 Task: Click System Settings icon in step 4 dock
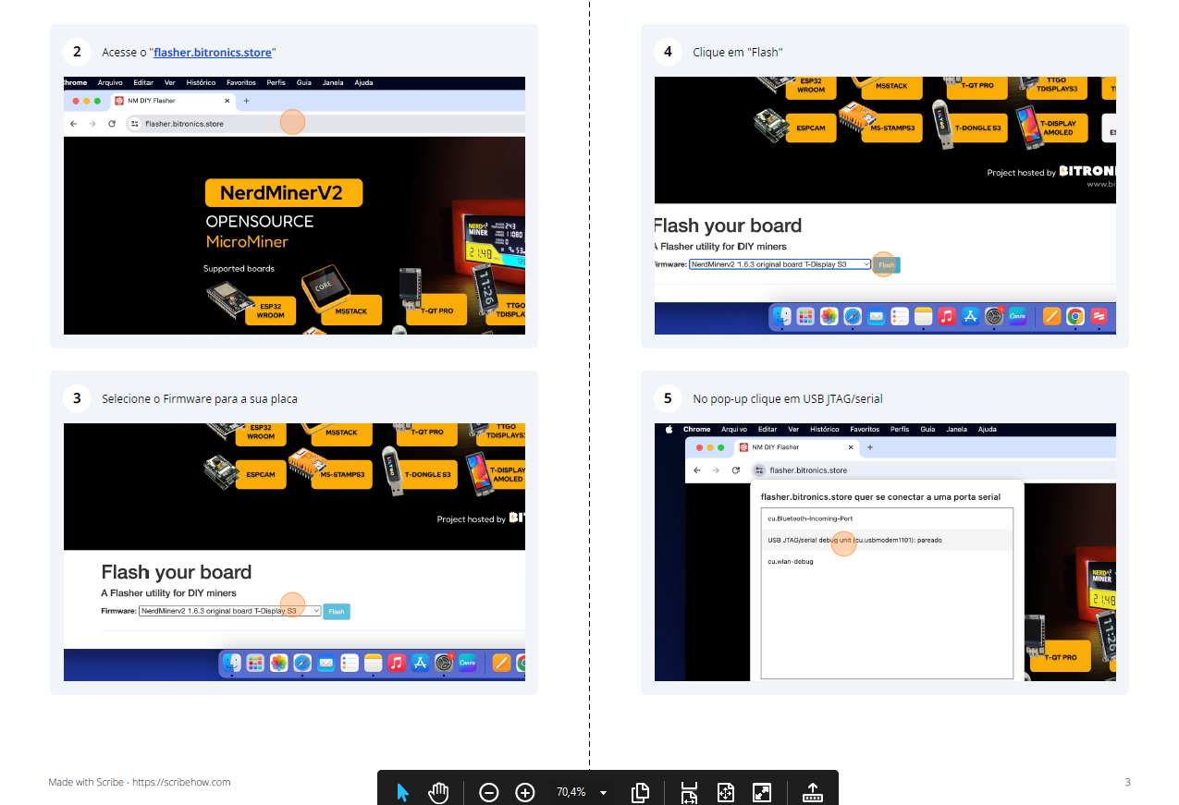click(x=994, y=316)
